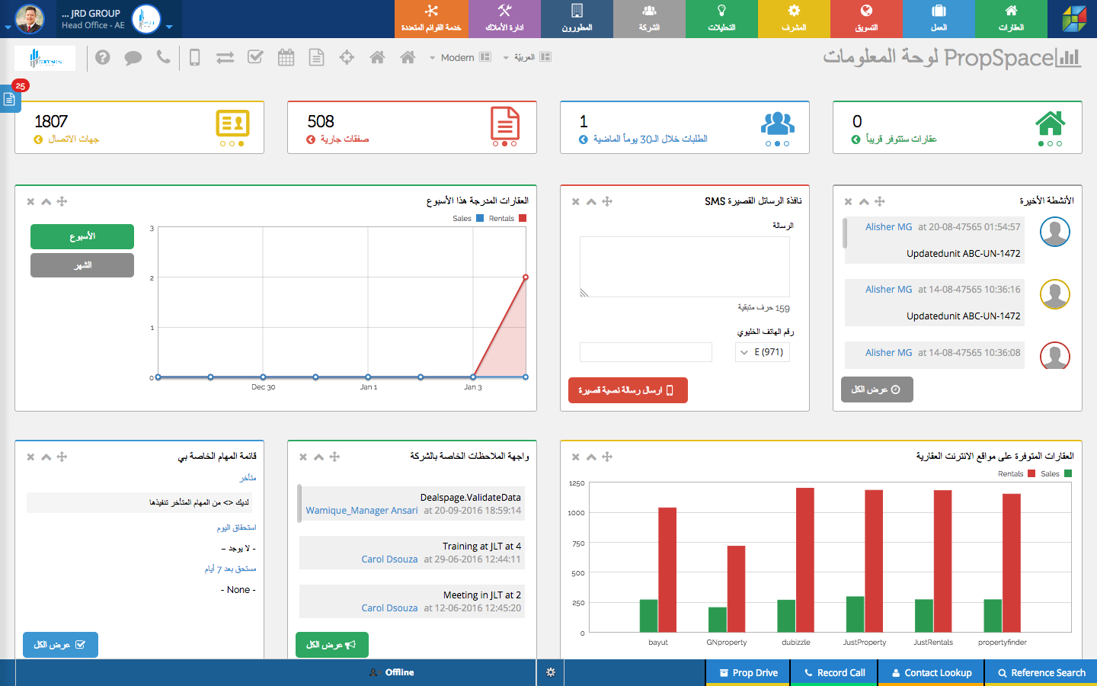Image resolution: width=1097 pixels, height=686 pixels.
Task: Click the contacts card icon on 1807 tile
Action: (x=232, y=123)
